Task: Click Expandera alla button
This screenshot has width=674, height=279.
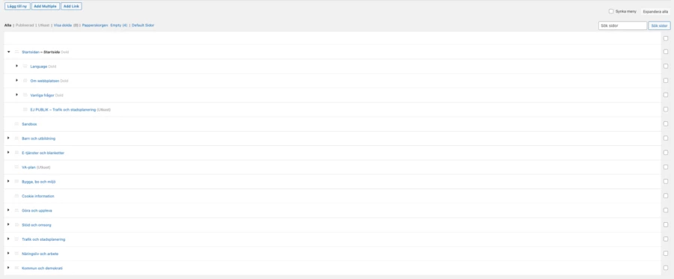Action: 655,11
